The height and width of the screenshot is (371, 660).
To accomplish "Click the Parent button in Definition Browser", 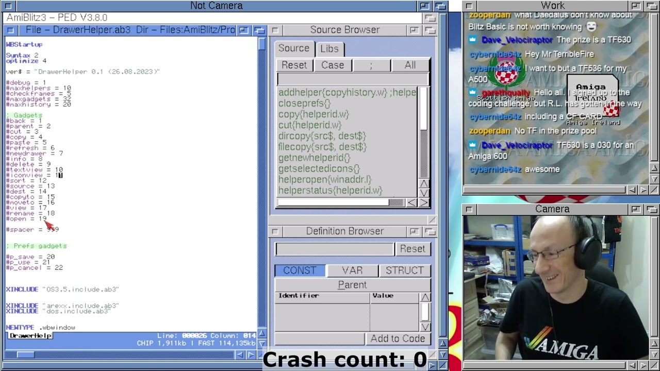I will pos(352,285).
